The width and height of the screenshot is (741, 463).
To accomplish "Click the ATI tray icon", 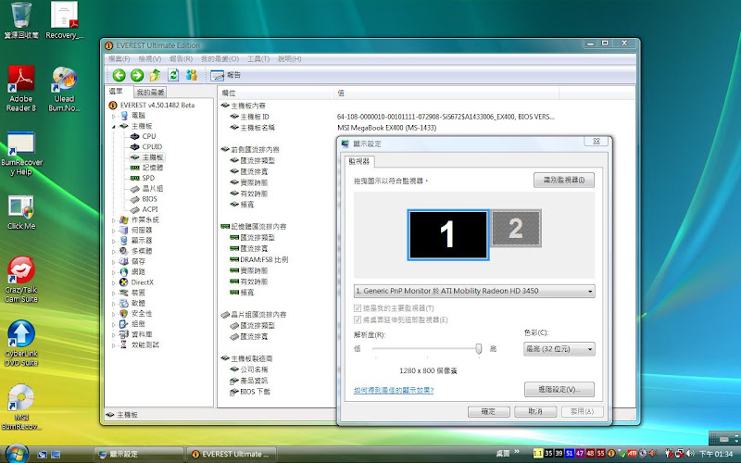I will 632,454.
